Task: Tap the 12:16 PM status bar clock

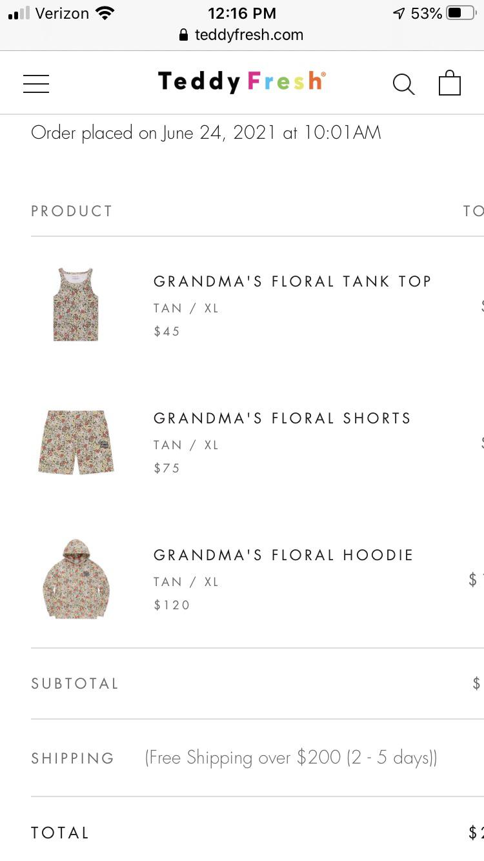Action: point(242,13)
